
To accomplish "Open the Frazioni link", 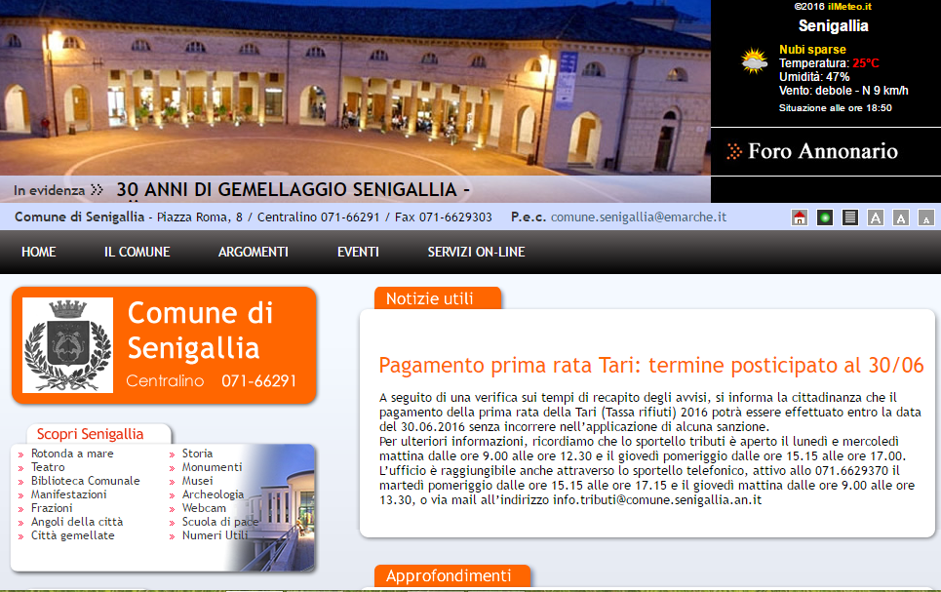I will point(52,508).
